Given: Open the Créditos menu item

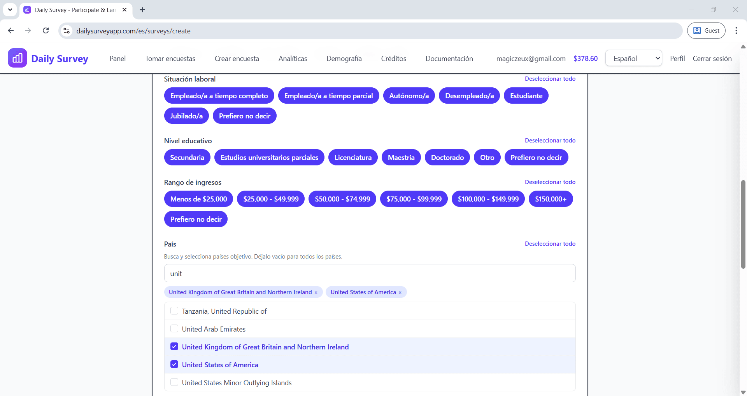Looking at the screenshot, I should click(x=393, y=59).
